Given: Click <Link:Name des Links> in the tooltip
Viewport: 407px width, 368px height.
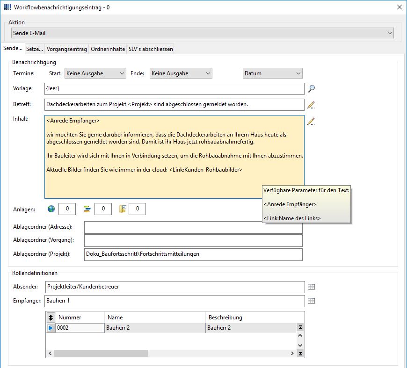Looking at the screenshot, I should (x=292, y=218).
